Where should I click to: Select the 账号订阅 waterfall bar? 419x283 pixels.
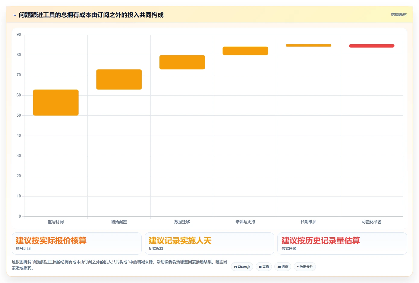tap(56, 102)
